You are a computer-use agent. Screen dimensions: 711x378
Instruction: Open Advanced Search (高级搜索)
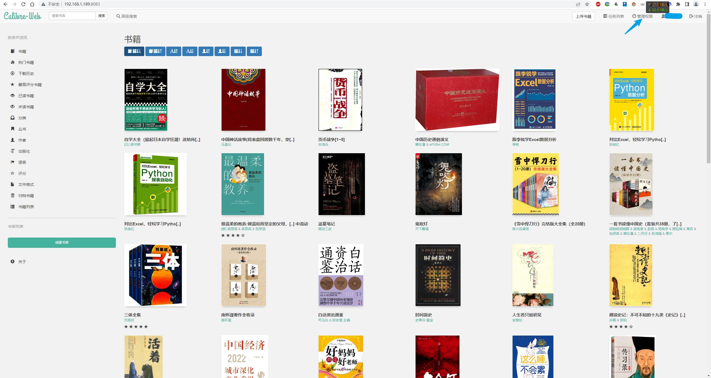[x=127, y=16]
